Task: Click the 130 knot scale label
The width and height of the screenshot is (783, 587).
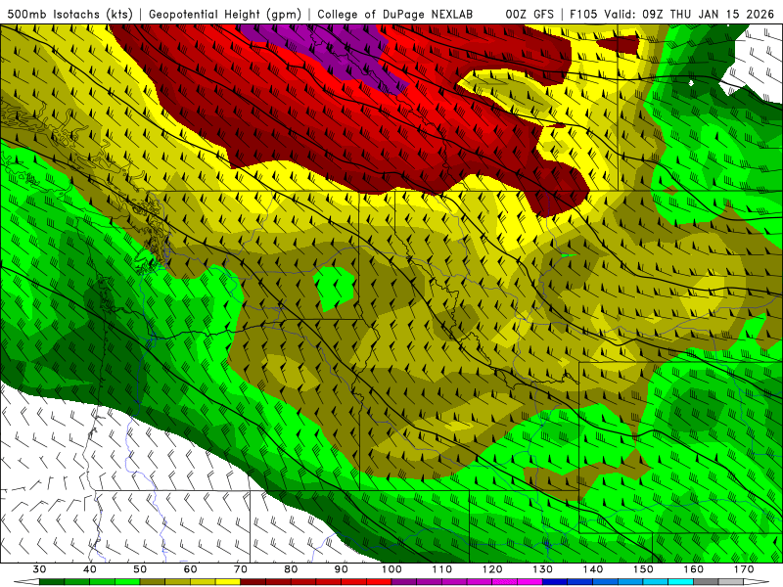Action: click(x=542, y=569)
